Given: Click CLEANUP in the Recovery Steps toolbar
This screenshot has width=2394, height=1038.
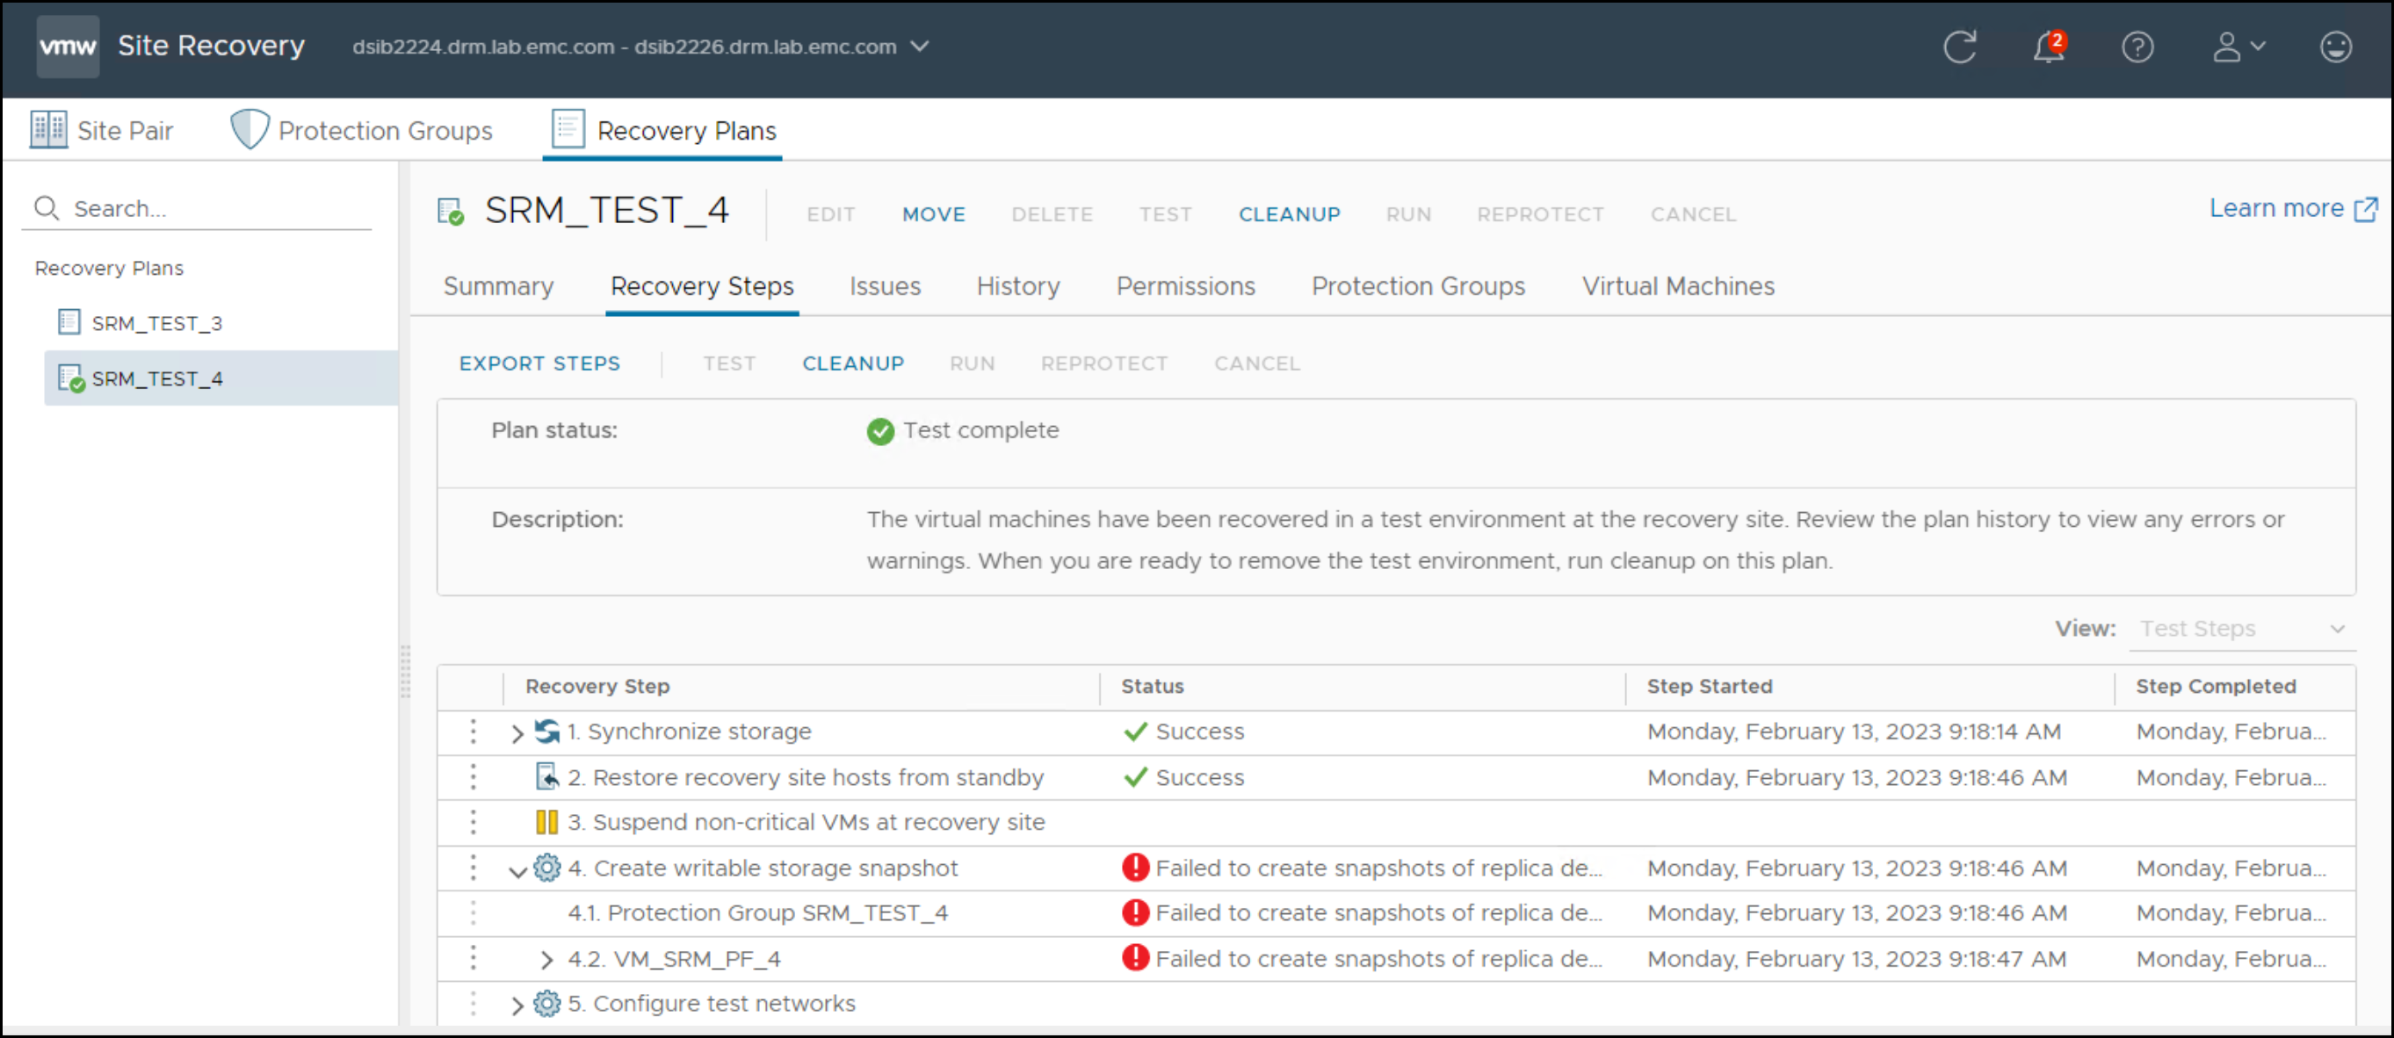Looking at the screenshot, I should click(853, 364).
